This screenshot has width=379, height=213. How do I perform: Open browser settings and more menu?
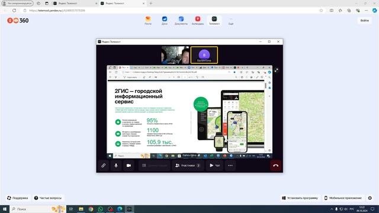click(367, 11)
